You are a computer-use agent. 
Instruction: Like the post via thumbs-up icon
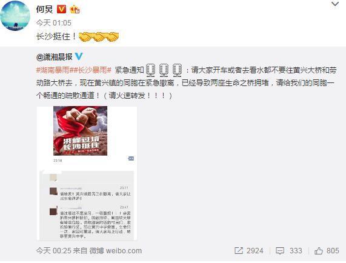point(318,251)
